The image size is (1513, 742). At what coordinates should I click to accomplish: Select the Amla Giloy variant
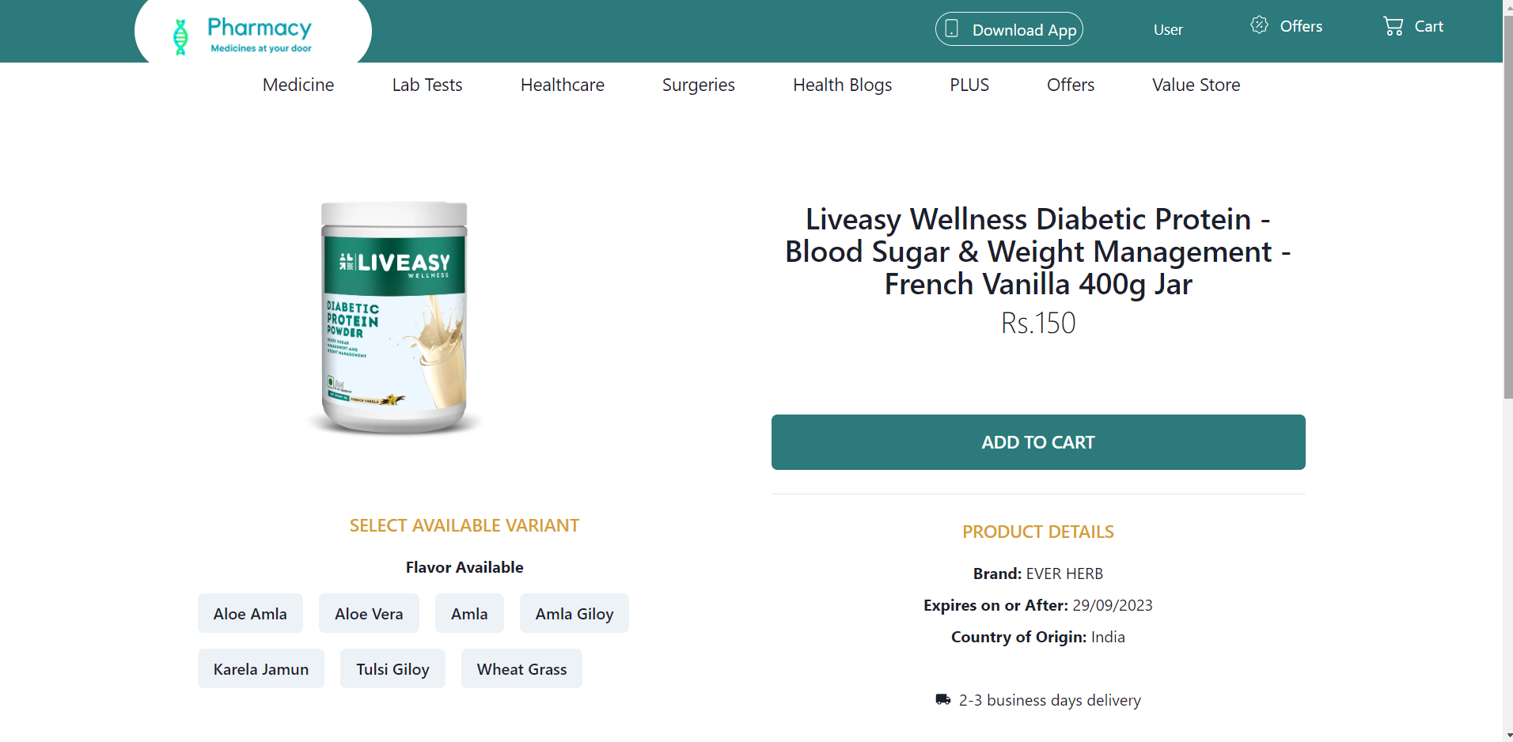(x=574, y=614)
